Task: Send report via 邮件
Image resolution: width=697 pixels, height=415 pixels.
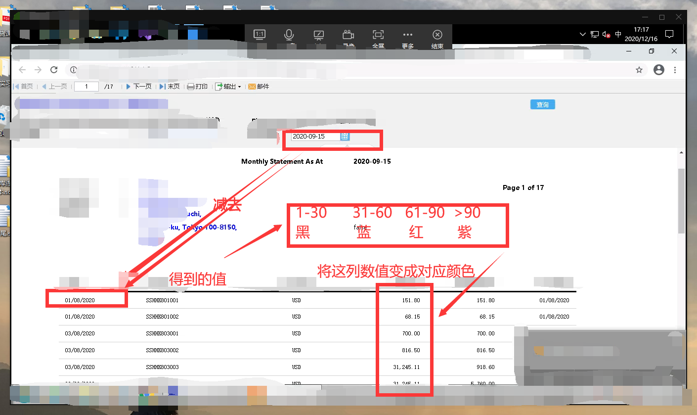Action: pos(259,87)
